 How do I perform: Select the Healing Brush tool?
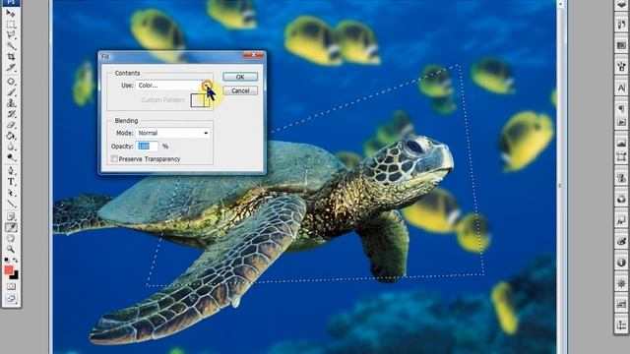click(11, 82)
